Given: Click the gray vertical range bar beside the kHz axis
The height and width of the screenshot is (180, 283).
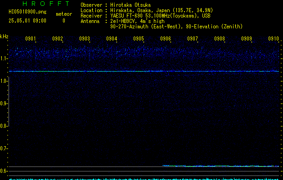Looking at the screenshot, I should (9, 101).
